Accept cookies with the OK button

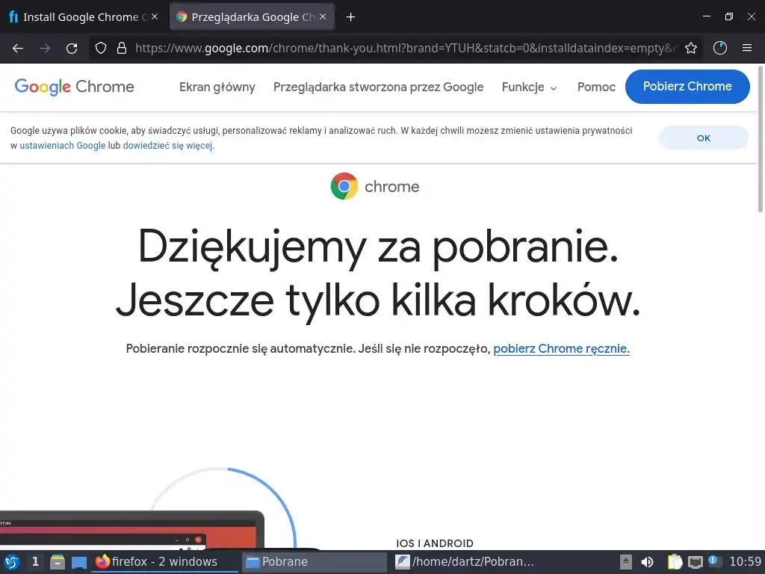[704, 138]
